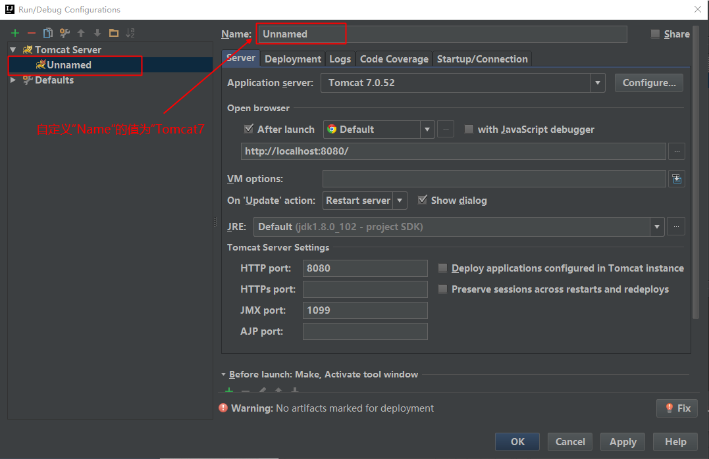This screenshot has width=709, height=459.
Task: Click the copy configuration icon
Action: tap(47, 33)
